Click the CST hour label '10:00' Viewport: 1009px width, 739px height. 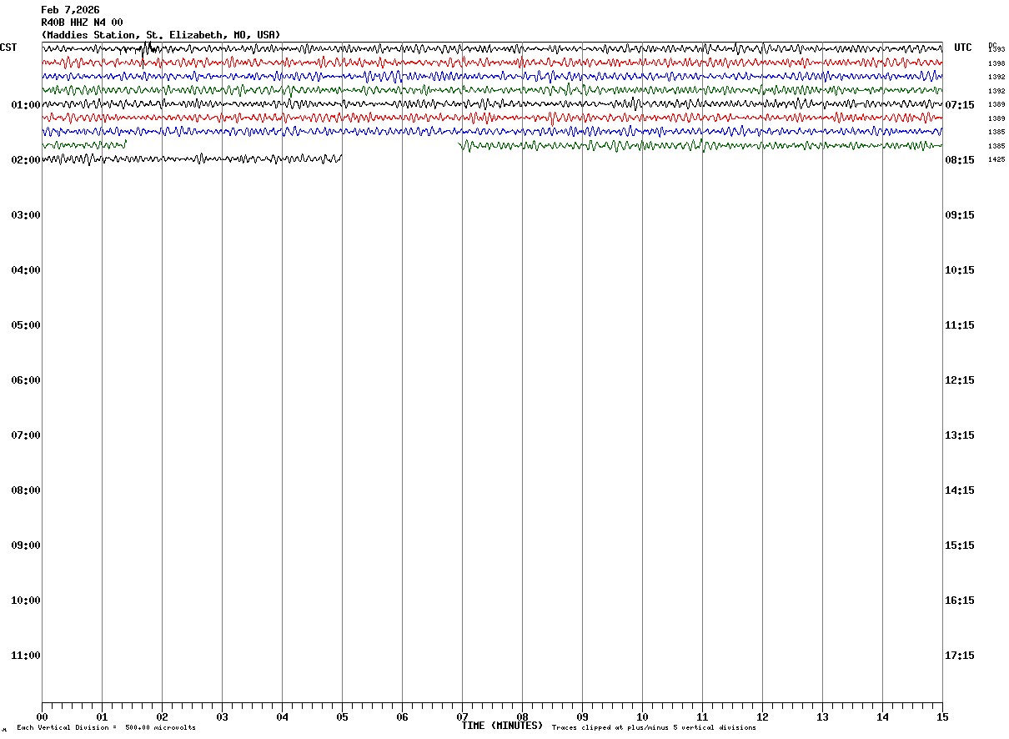coord(26,601)
